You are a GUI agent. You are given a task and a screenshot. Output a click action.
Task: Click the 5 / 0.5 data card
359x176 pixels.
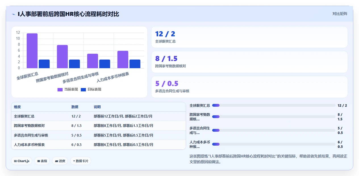[249, 87]
